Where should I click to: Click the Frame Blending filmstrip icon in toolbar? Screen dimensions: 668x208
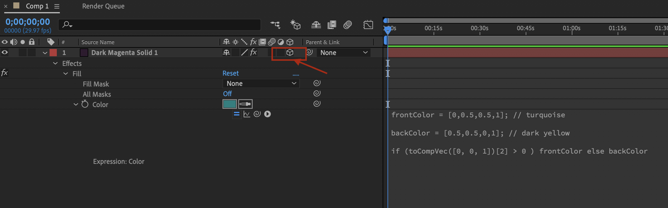[x=332, y=25]
